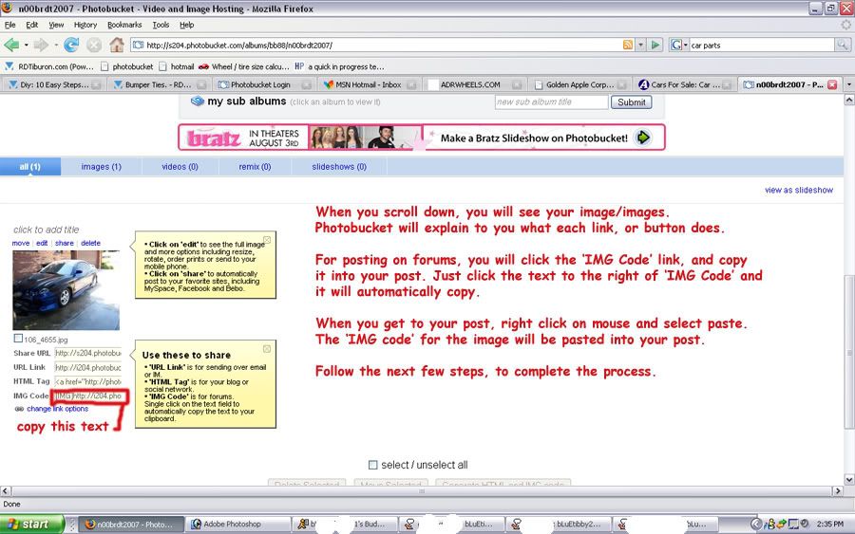Close the 'Use these to share' tooltip

tap(267, 346)
